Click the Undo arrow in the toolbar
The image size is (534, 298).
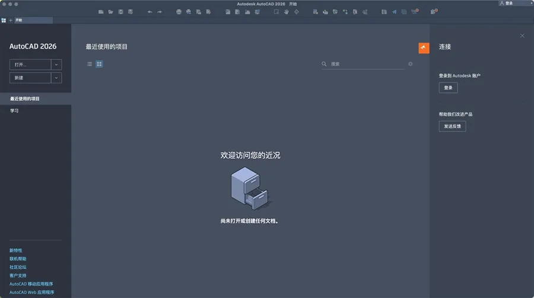point(150,12)
